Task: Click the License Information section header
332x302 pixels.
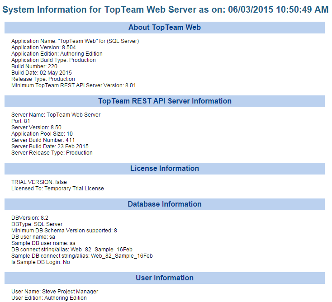Action: click(x=165, y=169)
